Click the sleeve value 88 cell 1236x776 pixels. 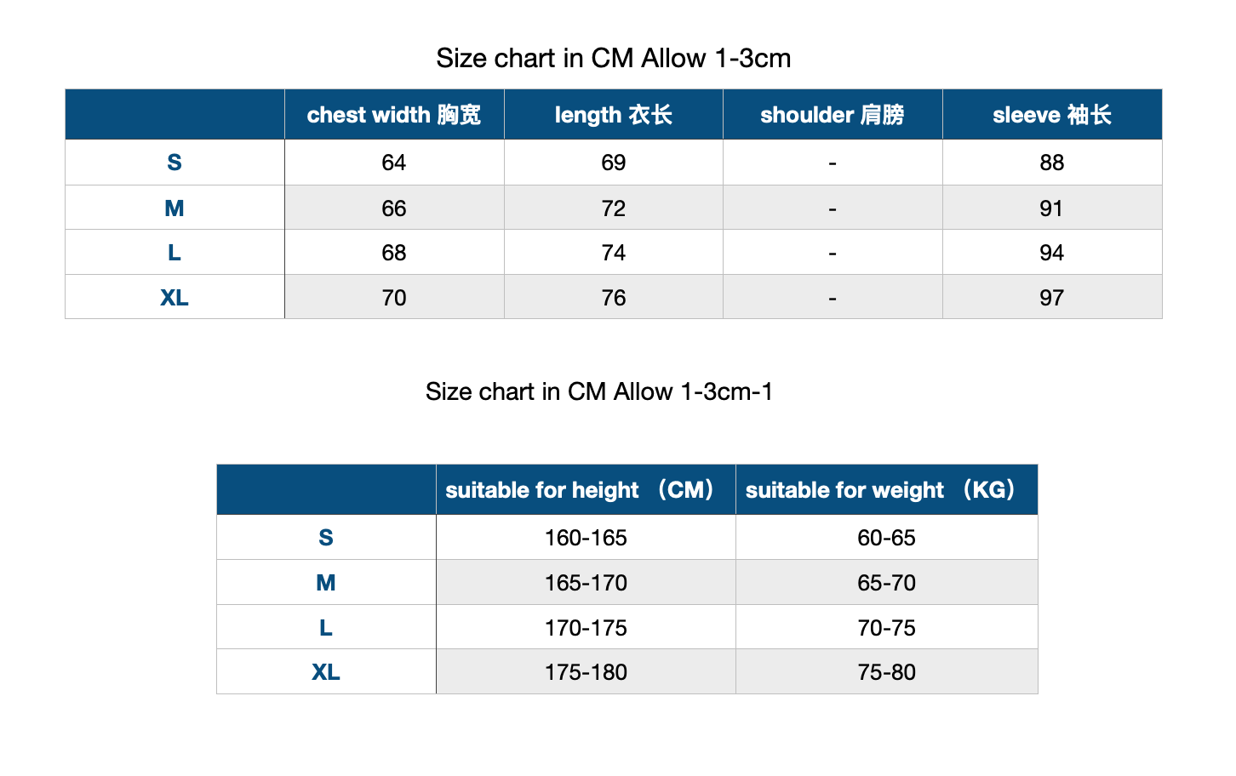pos(1052,163)
